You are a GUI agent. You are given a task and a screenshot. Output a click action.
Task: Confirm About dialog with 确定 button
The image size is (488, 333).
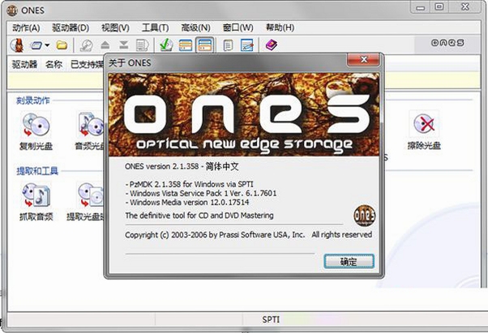point(349,262)
